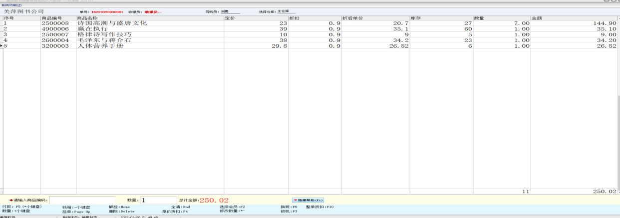
Task: Click the 折后单价 column header
Action: coord(375,18)
